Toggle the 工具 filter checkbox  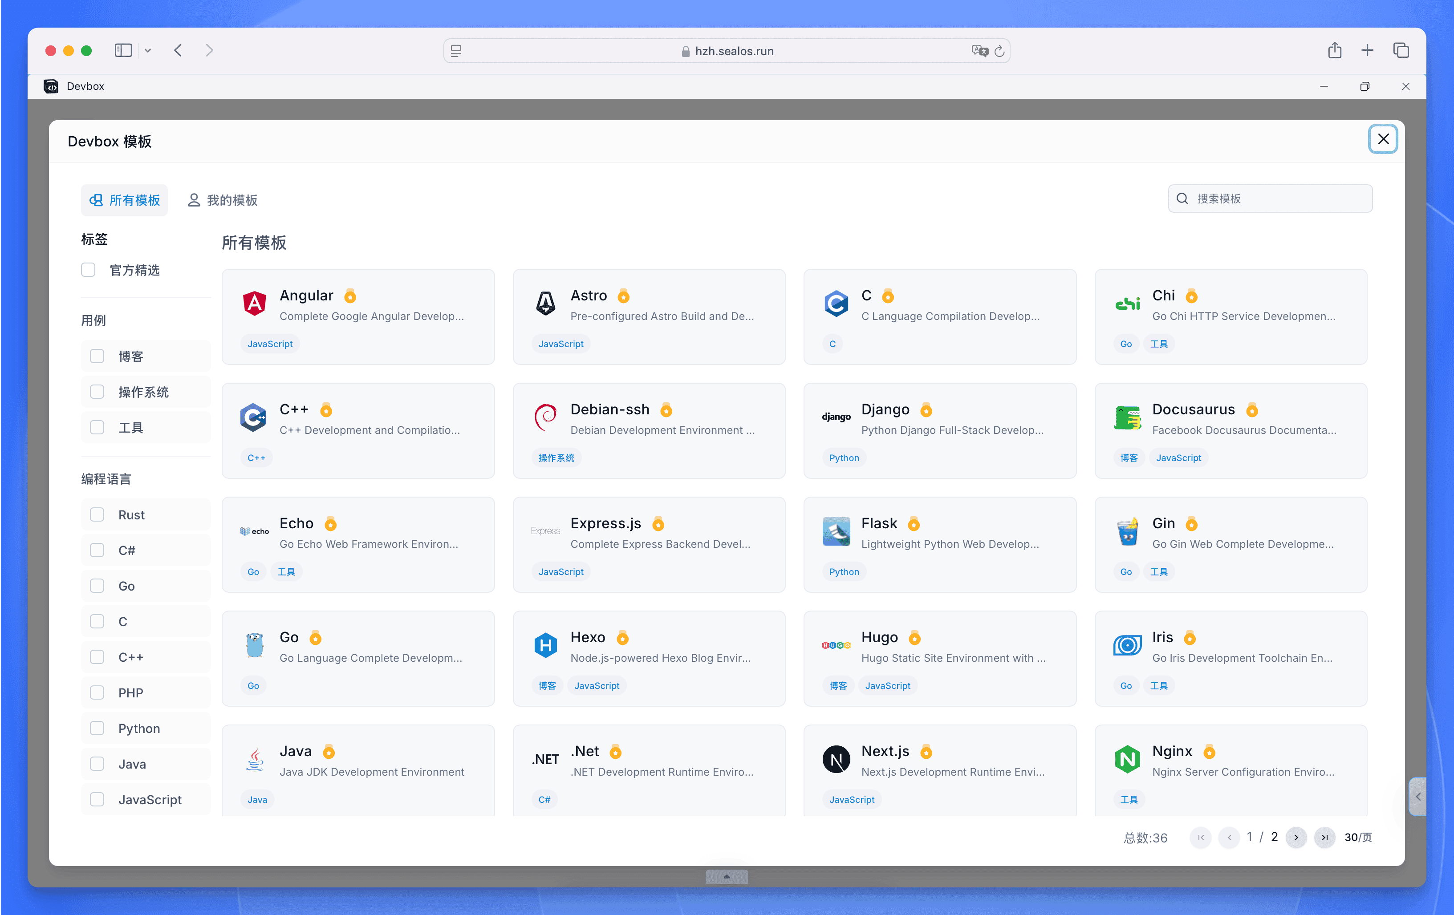click(97, 427)
